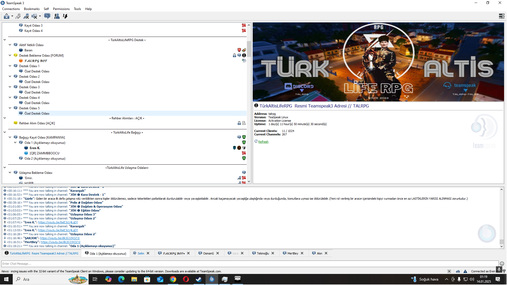Image resolution: width=507 pixels, height=285 pixels.
Task: Open the Self menu
Action: 46,9
